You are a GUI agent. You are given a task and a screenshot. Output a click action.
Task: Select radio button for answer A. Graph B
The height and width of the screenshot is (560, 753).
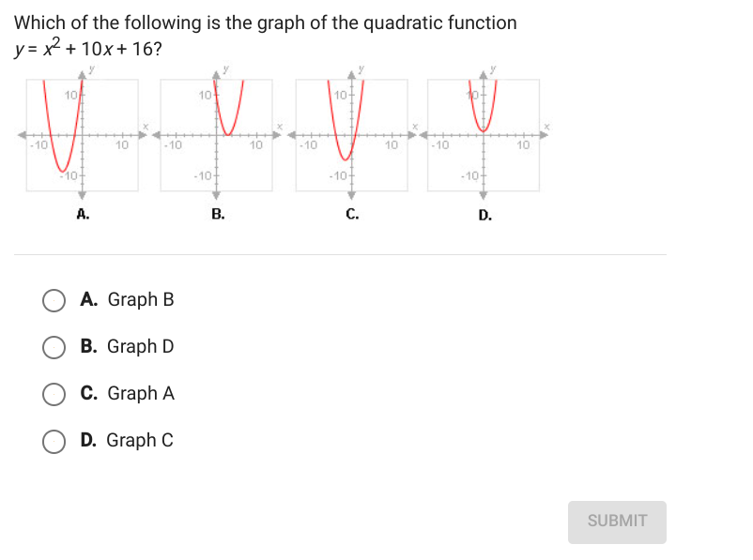pyautogui.click(x=54, y=299)
